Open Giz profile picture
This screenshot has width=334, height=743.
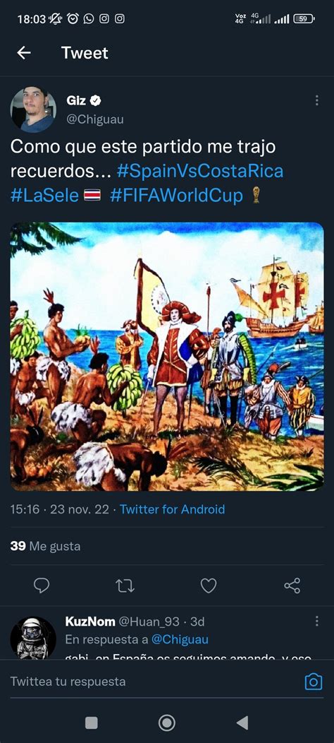(x=33, y=109)
